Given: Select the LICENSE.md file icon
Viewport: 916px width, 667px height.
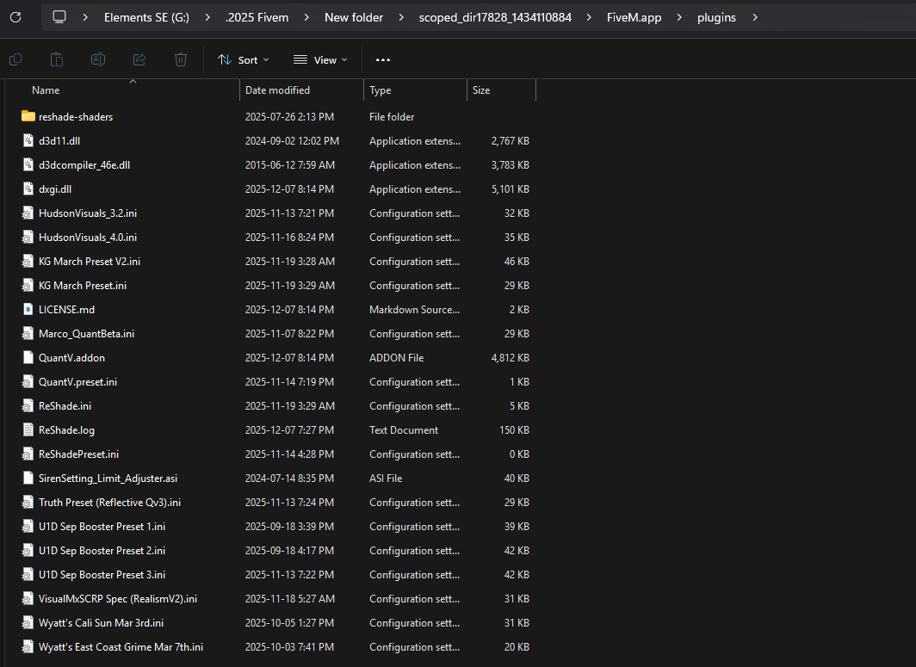Looking at the screenshot, I should (x=28, y=309).
